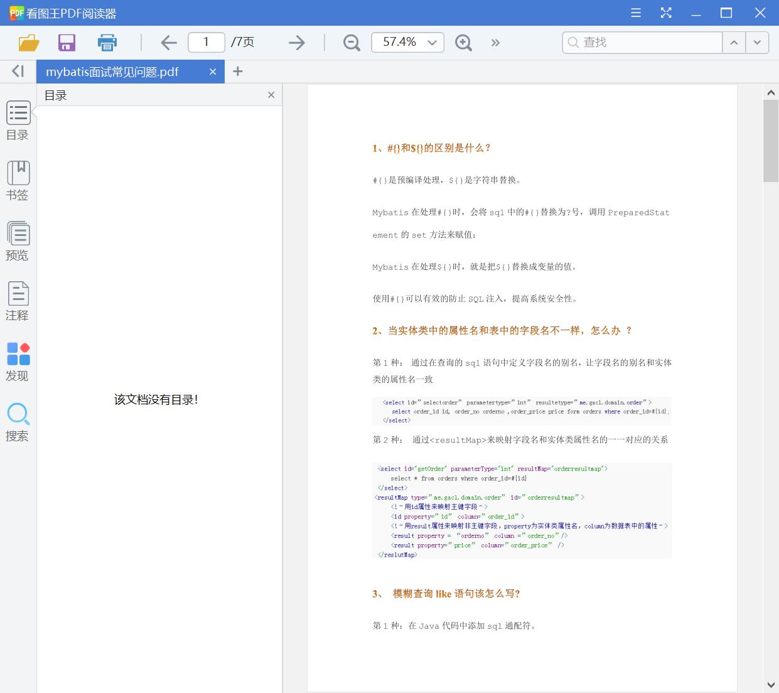779x693 pixels.
Task: Open the 搜索 search sidebar panel
Action: click(18, 422)
